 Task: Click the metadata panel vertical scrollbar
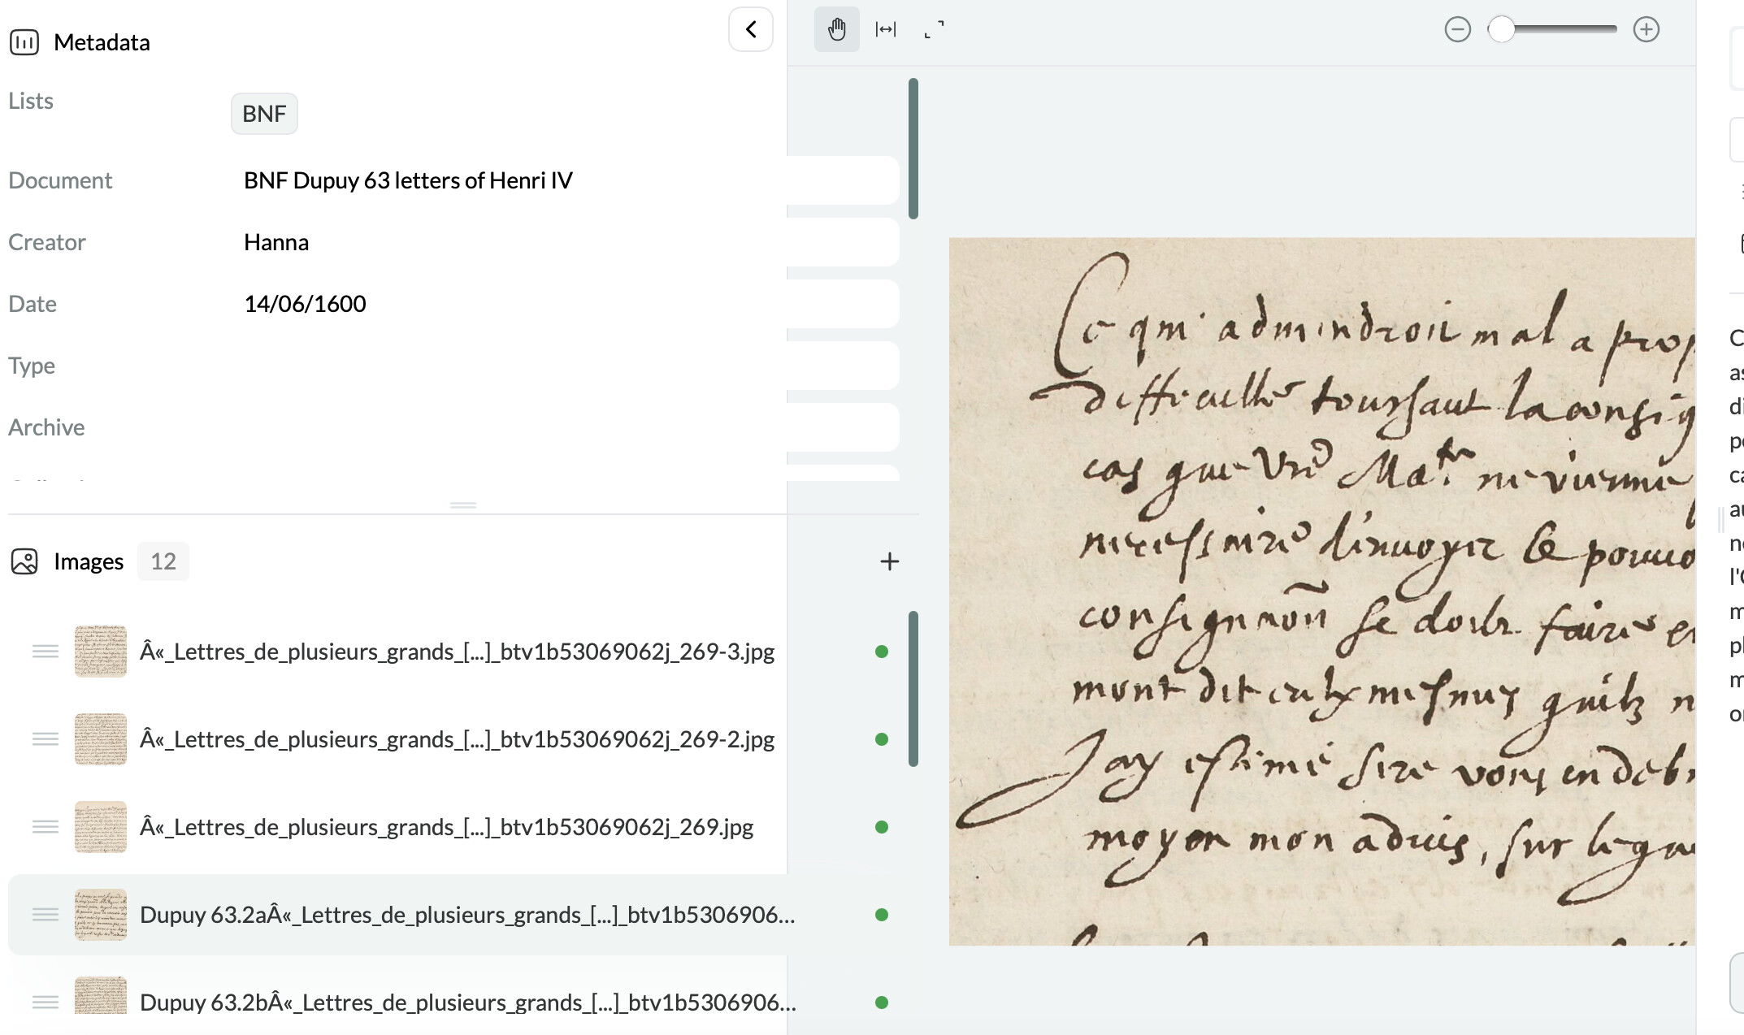[x=913, y=149]
